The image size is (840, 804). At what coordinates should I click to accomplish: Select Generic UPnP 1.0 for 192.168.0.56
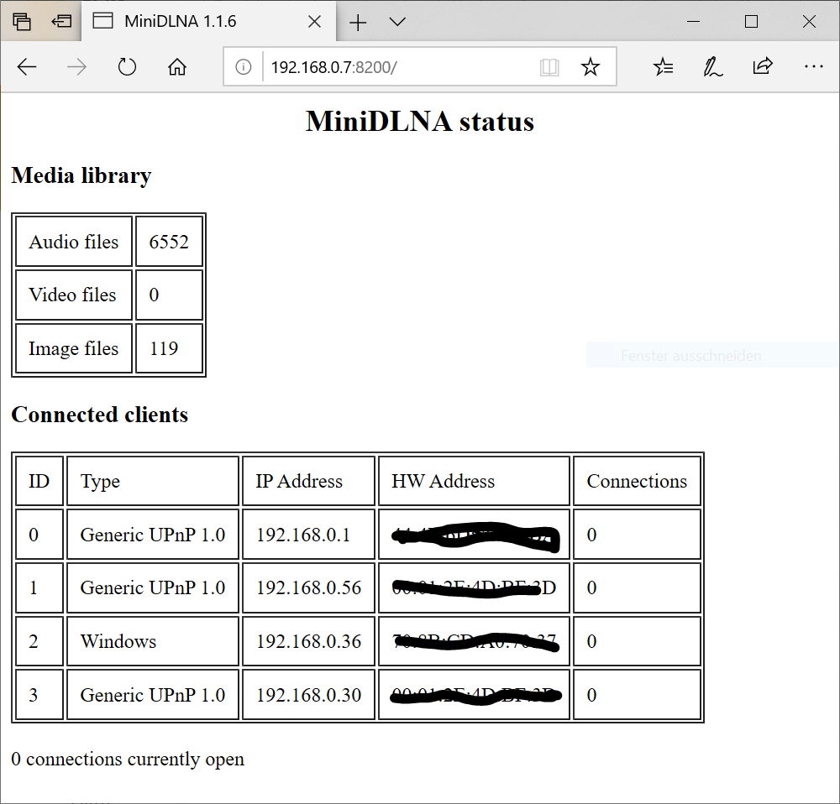(153, 587)
